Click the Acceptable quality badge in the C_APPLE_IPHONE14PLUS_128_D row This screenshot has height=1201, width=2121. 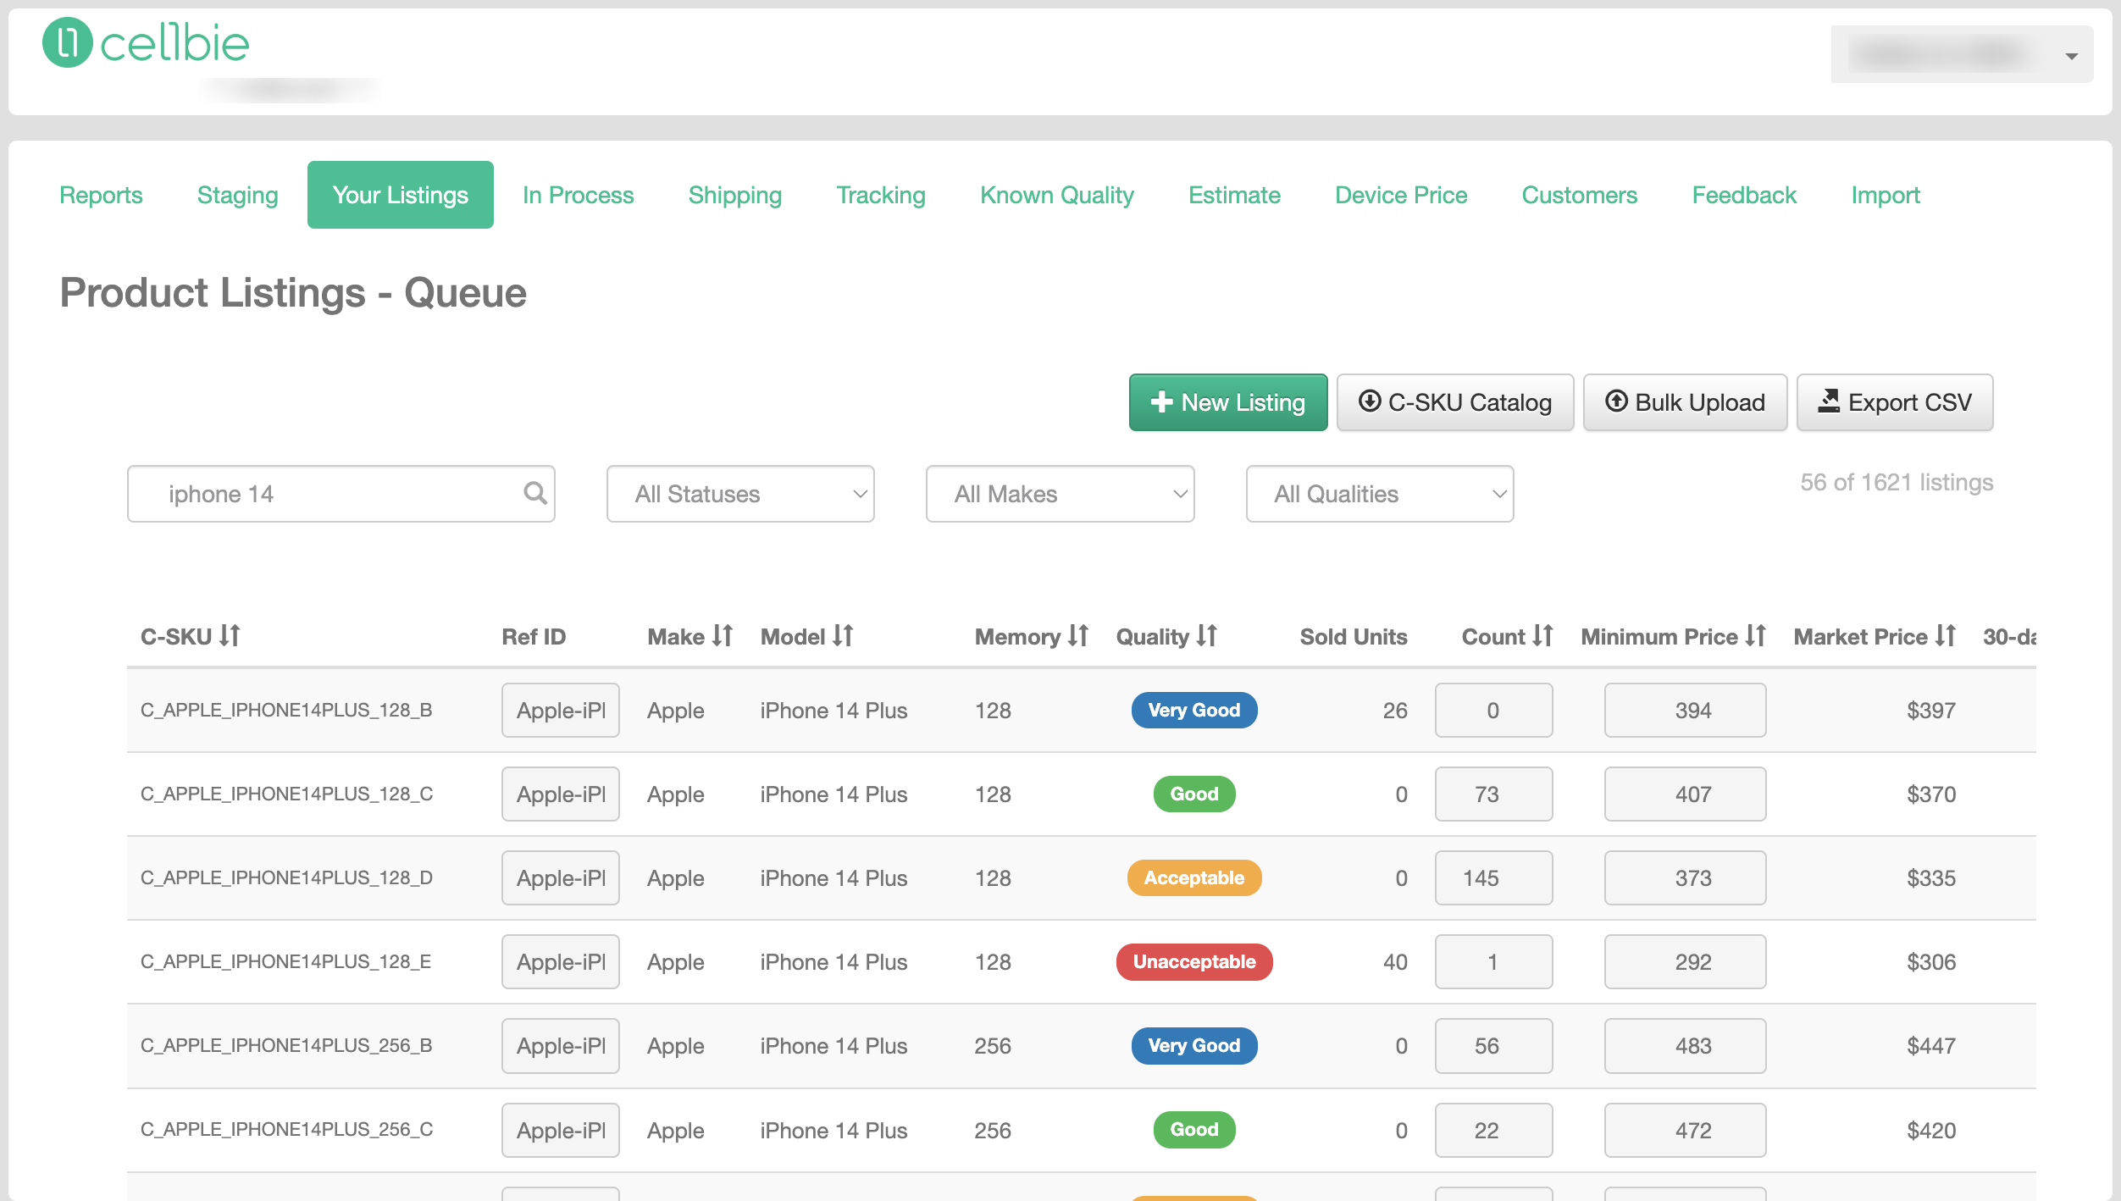pos(1194,877)
